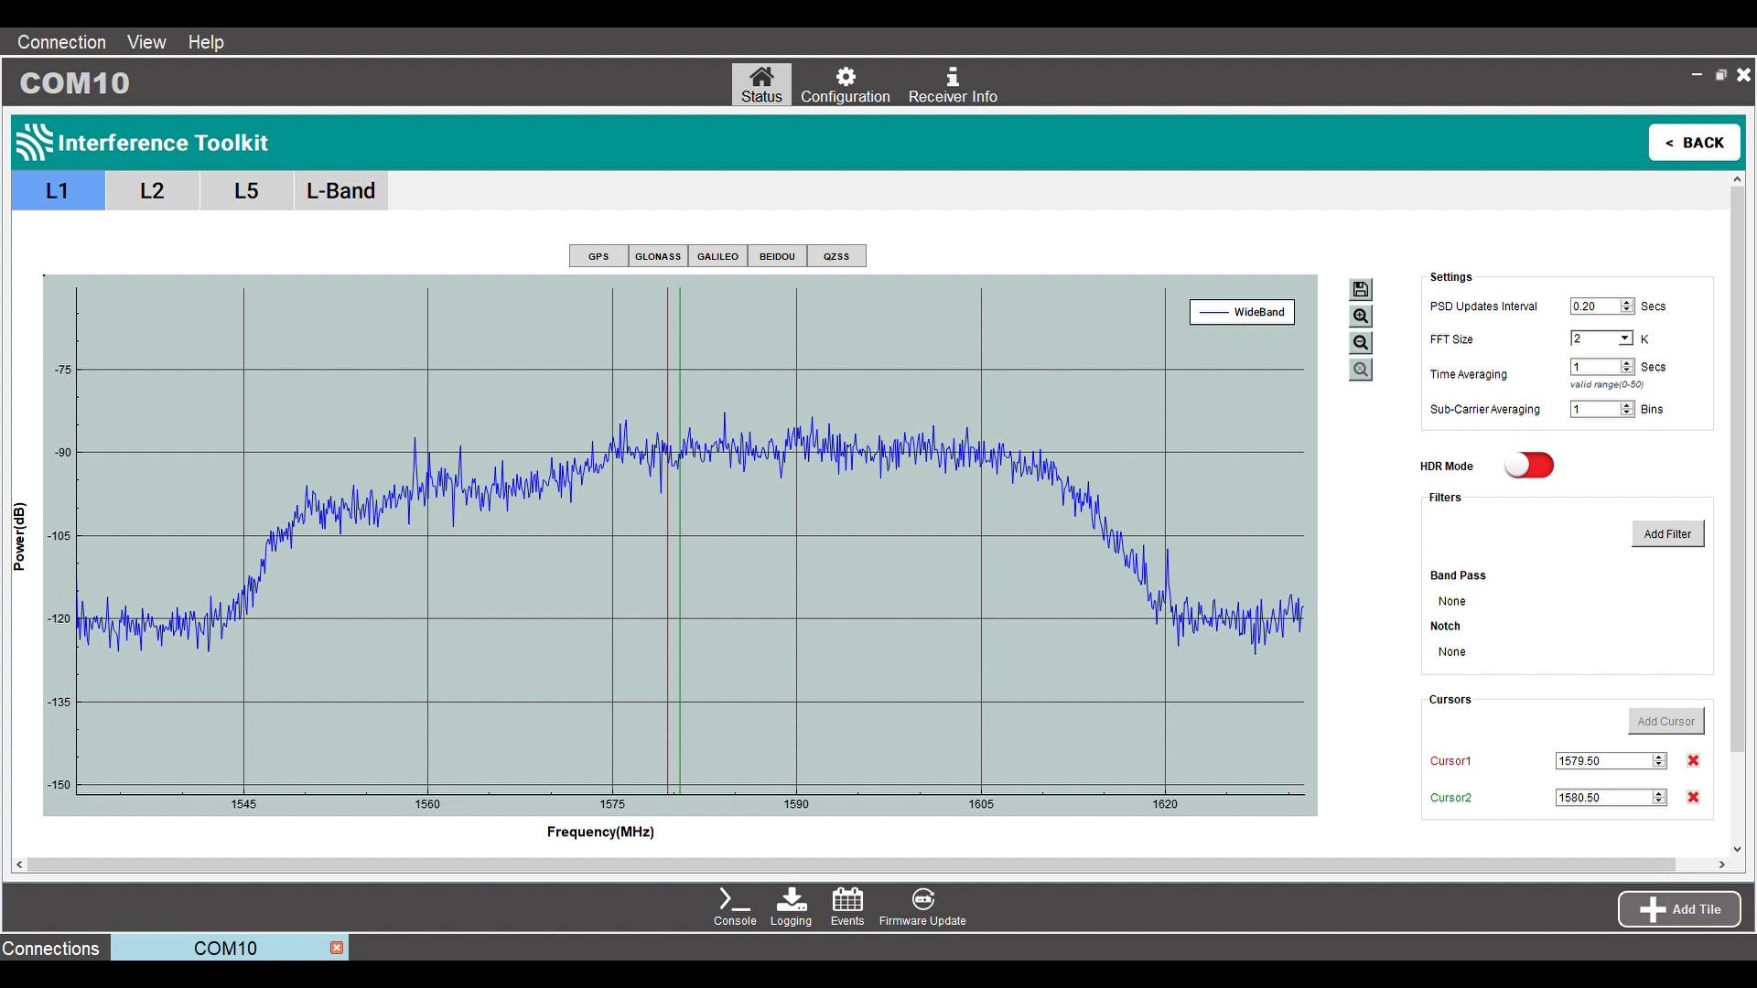Click the Add Filter button
This screenshot has width=1757, height=988.
[x=1667, y=534]
